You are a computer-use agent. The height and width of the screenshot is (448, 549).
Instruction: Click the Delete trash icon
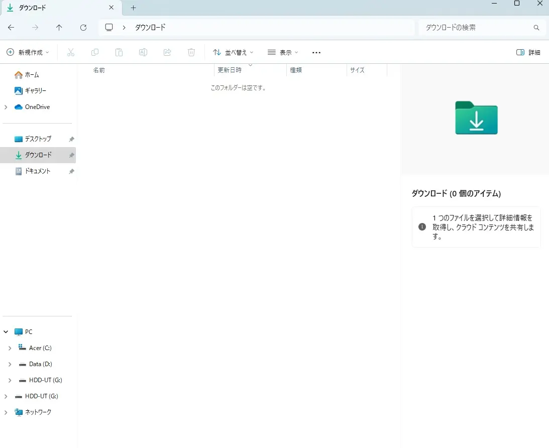pos(191,53)
